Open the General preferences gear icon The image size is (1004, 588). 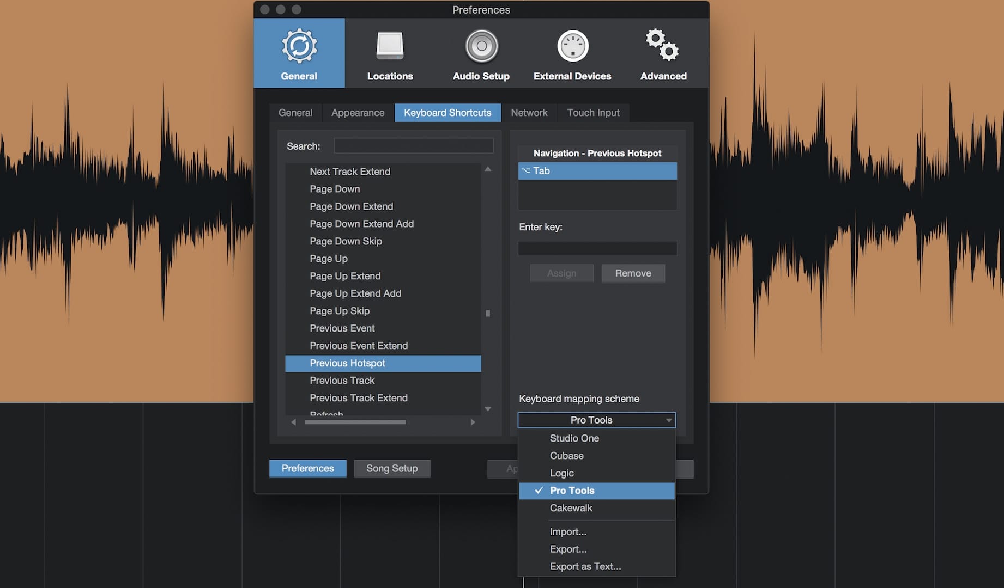[299, 47]
